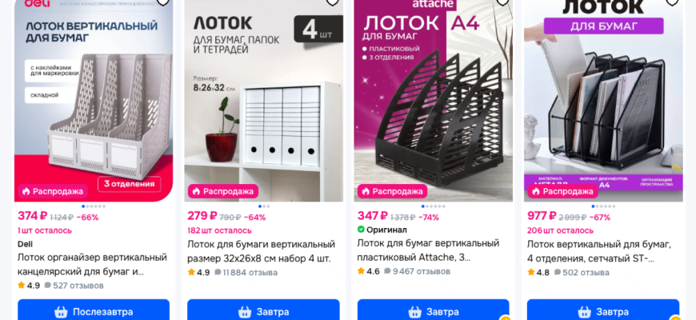The image size is (696, 320).
Task: Open Attache пластиковый tray title link
Action: [x=428, y=250]
